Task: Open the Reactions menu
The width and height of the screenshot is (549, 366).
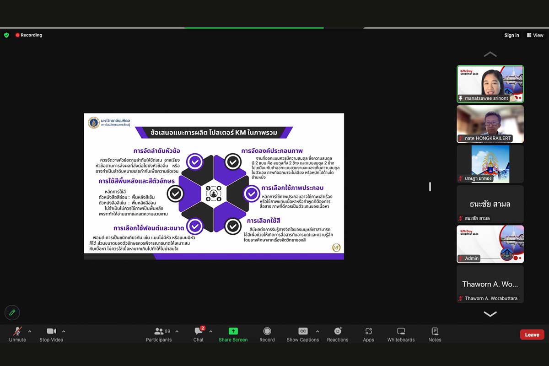Action: pyautogui.click(x=338, y=334)
